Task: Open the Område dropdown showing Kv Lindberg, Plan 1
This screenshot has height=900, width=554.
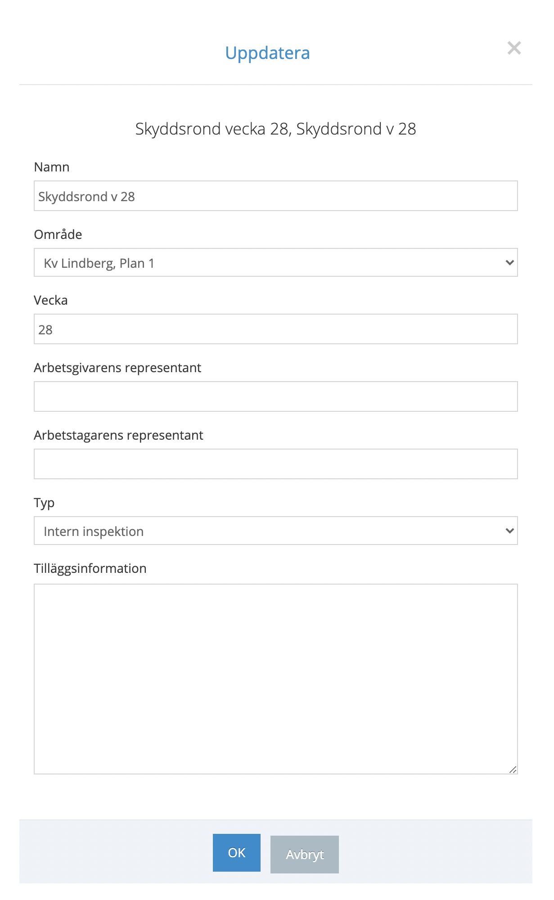Action: coord(276,262)
